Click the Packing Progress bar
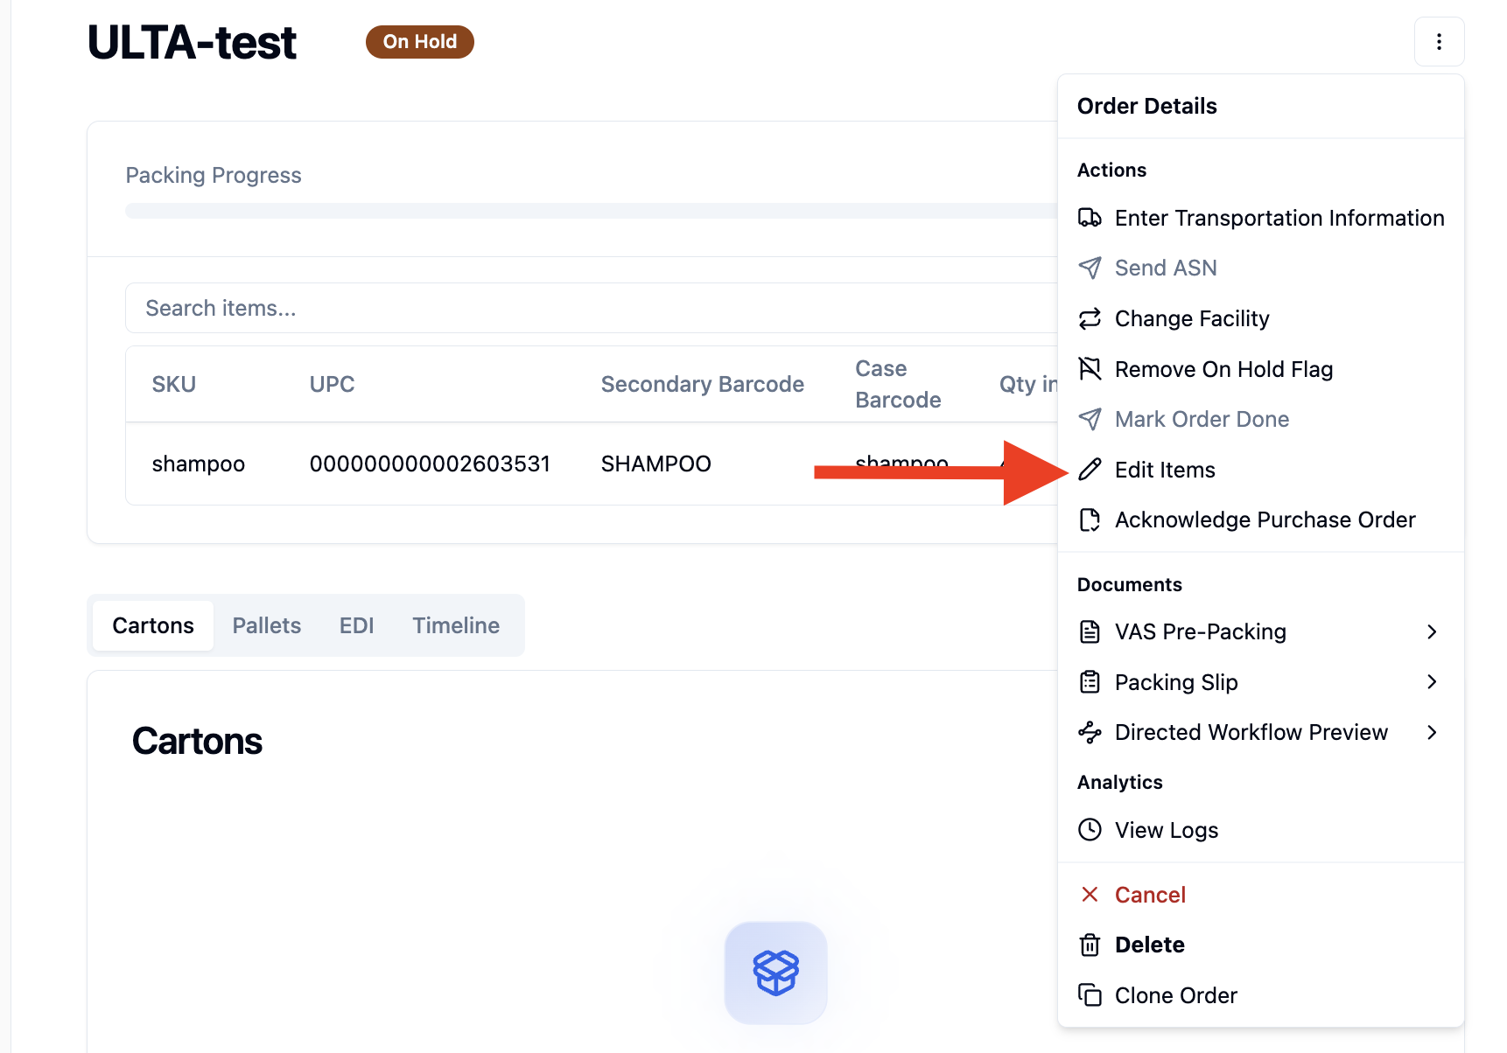This screenshot has height=1053, width=1507. pos(592,211)
